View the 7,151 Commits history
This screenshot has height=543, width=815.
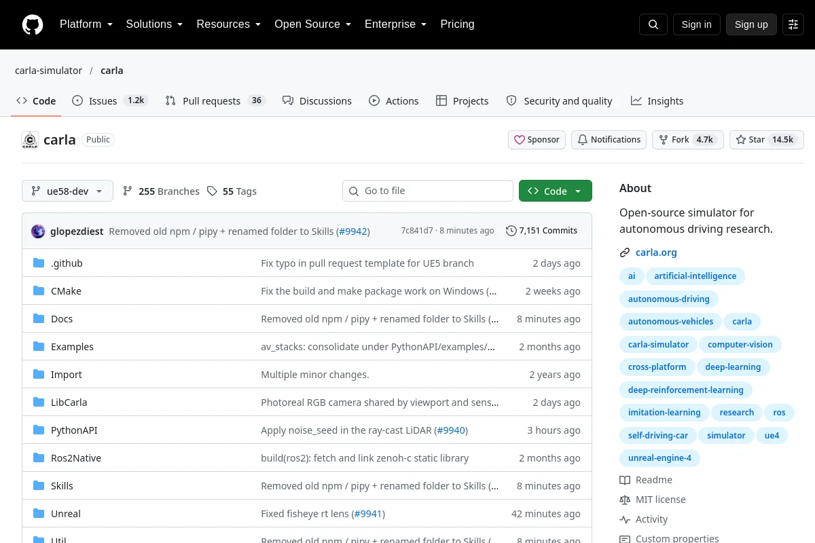coord(542,231)
